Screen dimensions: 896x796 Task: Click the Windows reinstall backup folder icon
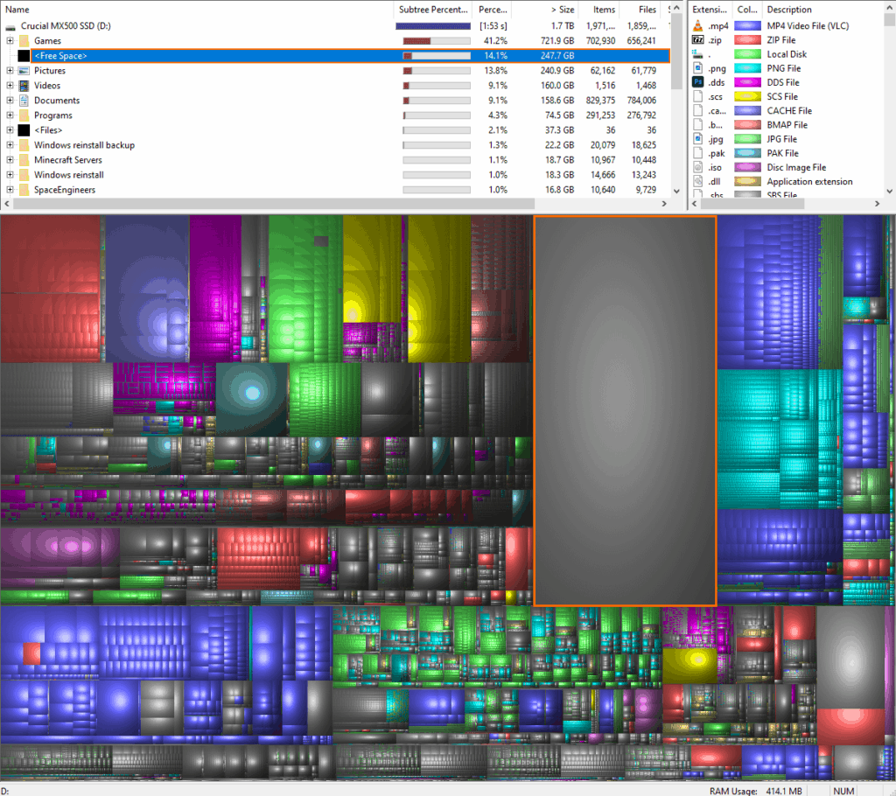tap(24, 145)
